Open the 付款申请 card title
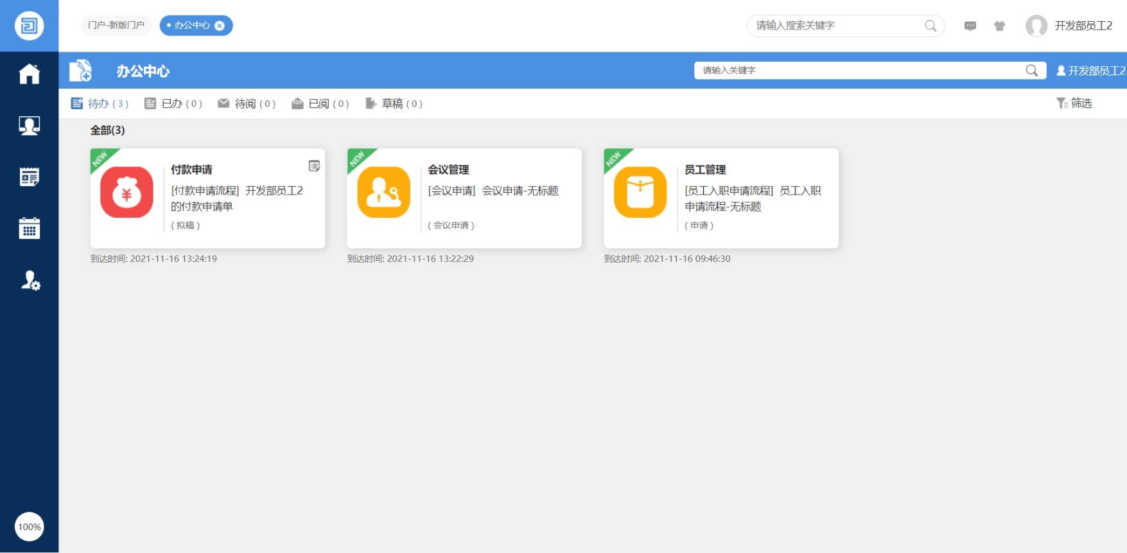The image size is (1127, 553). [x=191, y=170]
